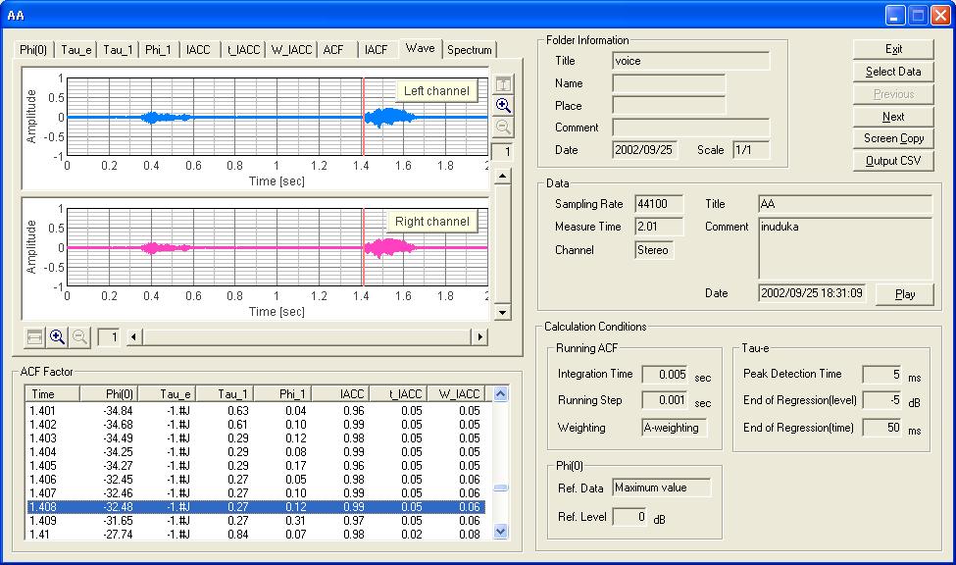The image size is (956, 565).
Task: Click the horizontal zoom-in magnifier icon
Action: (57, 336)
